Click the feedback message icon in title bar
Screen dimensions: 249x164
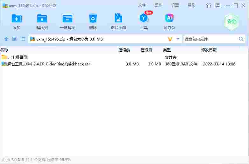218,5
